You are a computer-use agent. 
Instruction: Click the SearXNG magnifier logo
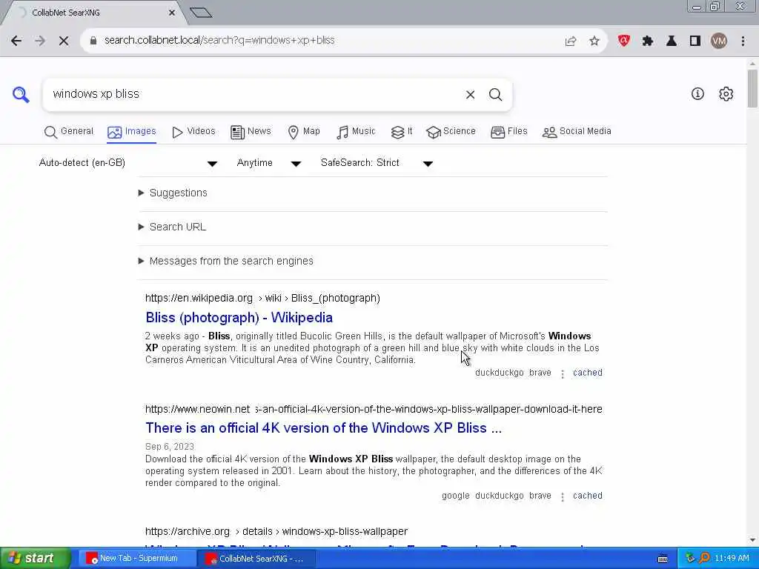coord(21,94)
